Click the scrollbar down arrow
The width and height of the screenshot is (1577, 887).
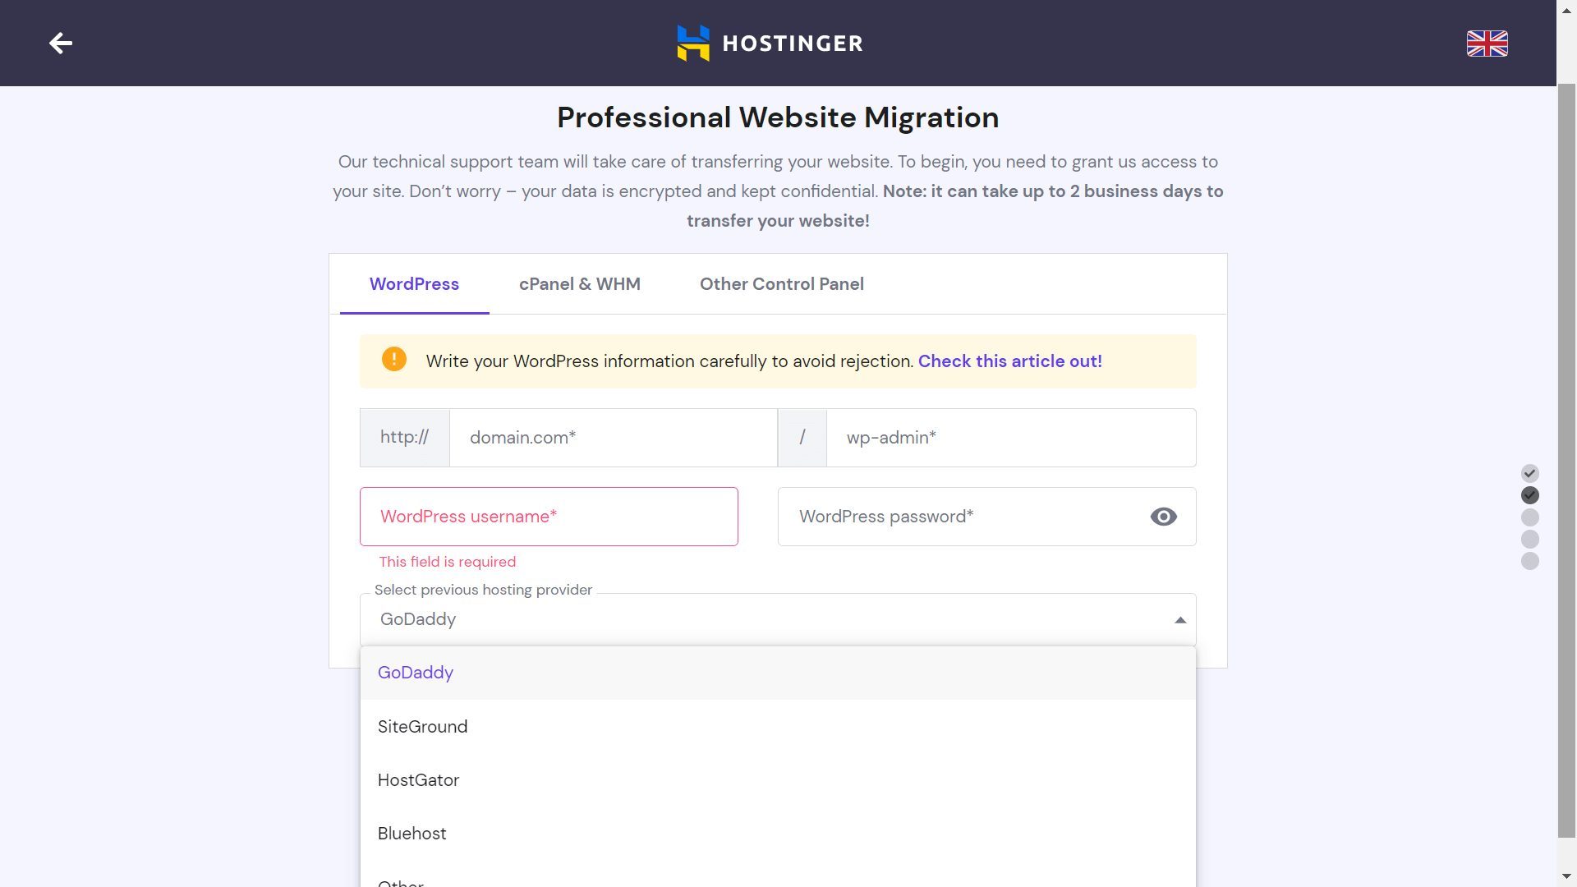1566,876
